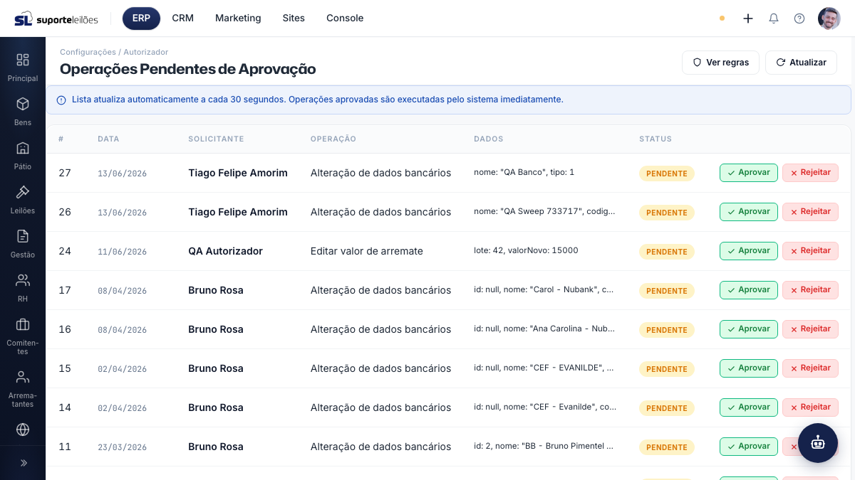Viewport: 855px width, 480px height.
Task: Reject operation number 16
Action: [x=810, y=329]
